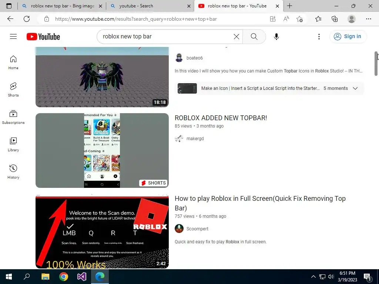
Task: Open makergd channel name link
Action: [195, 139]
